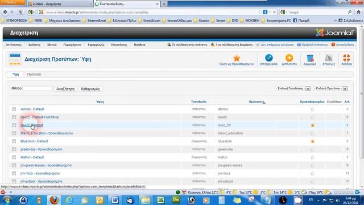Open the Hathor - Default style link
This screenshot has width=364, height=205.
(32, 157)
